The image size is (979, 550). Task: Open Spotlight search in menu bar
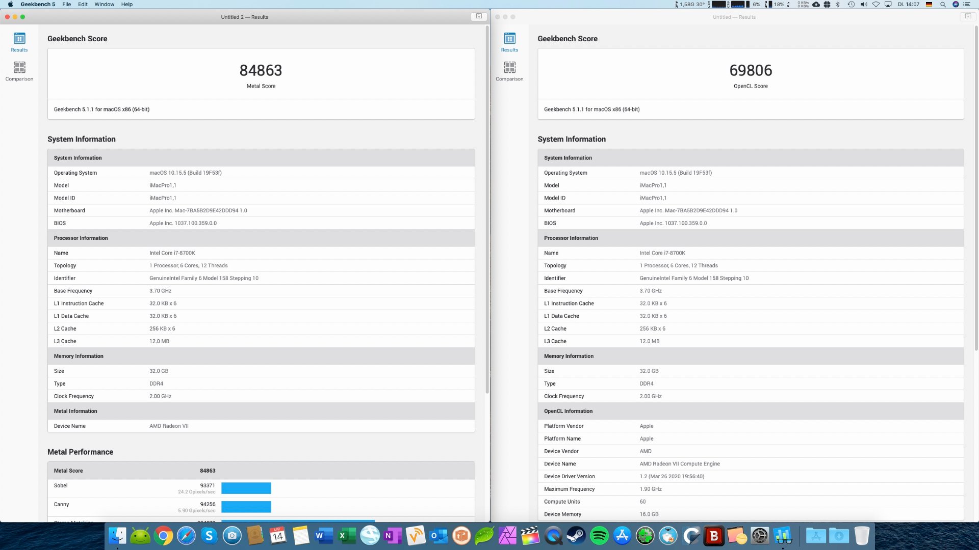point(943,4)
